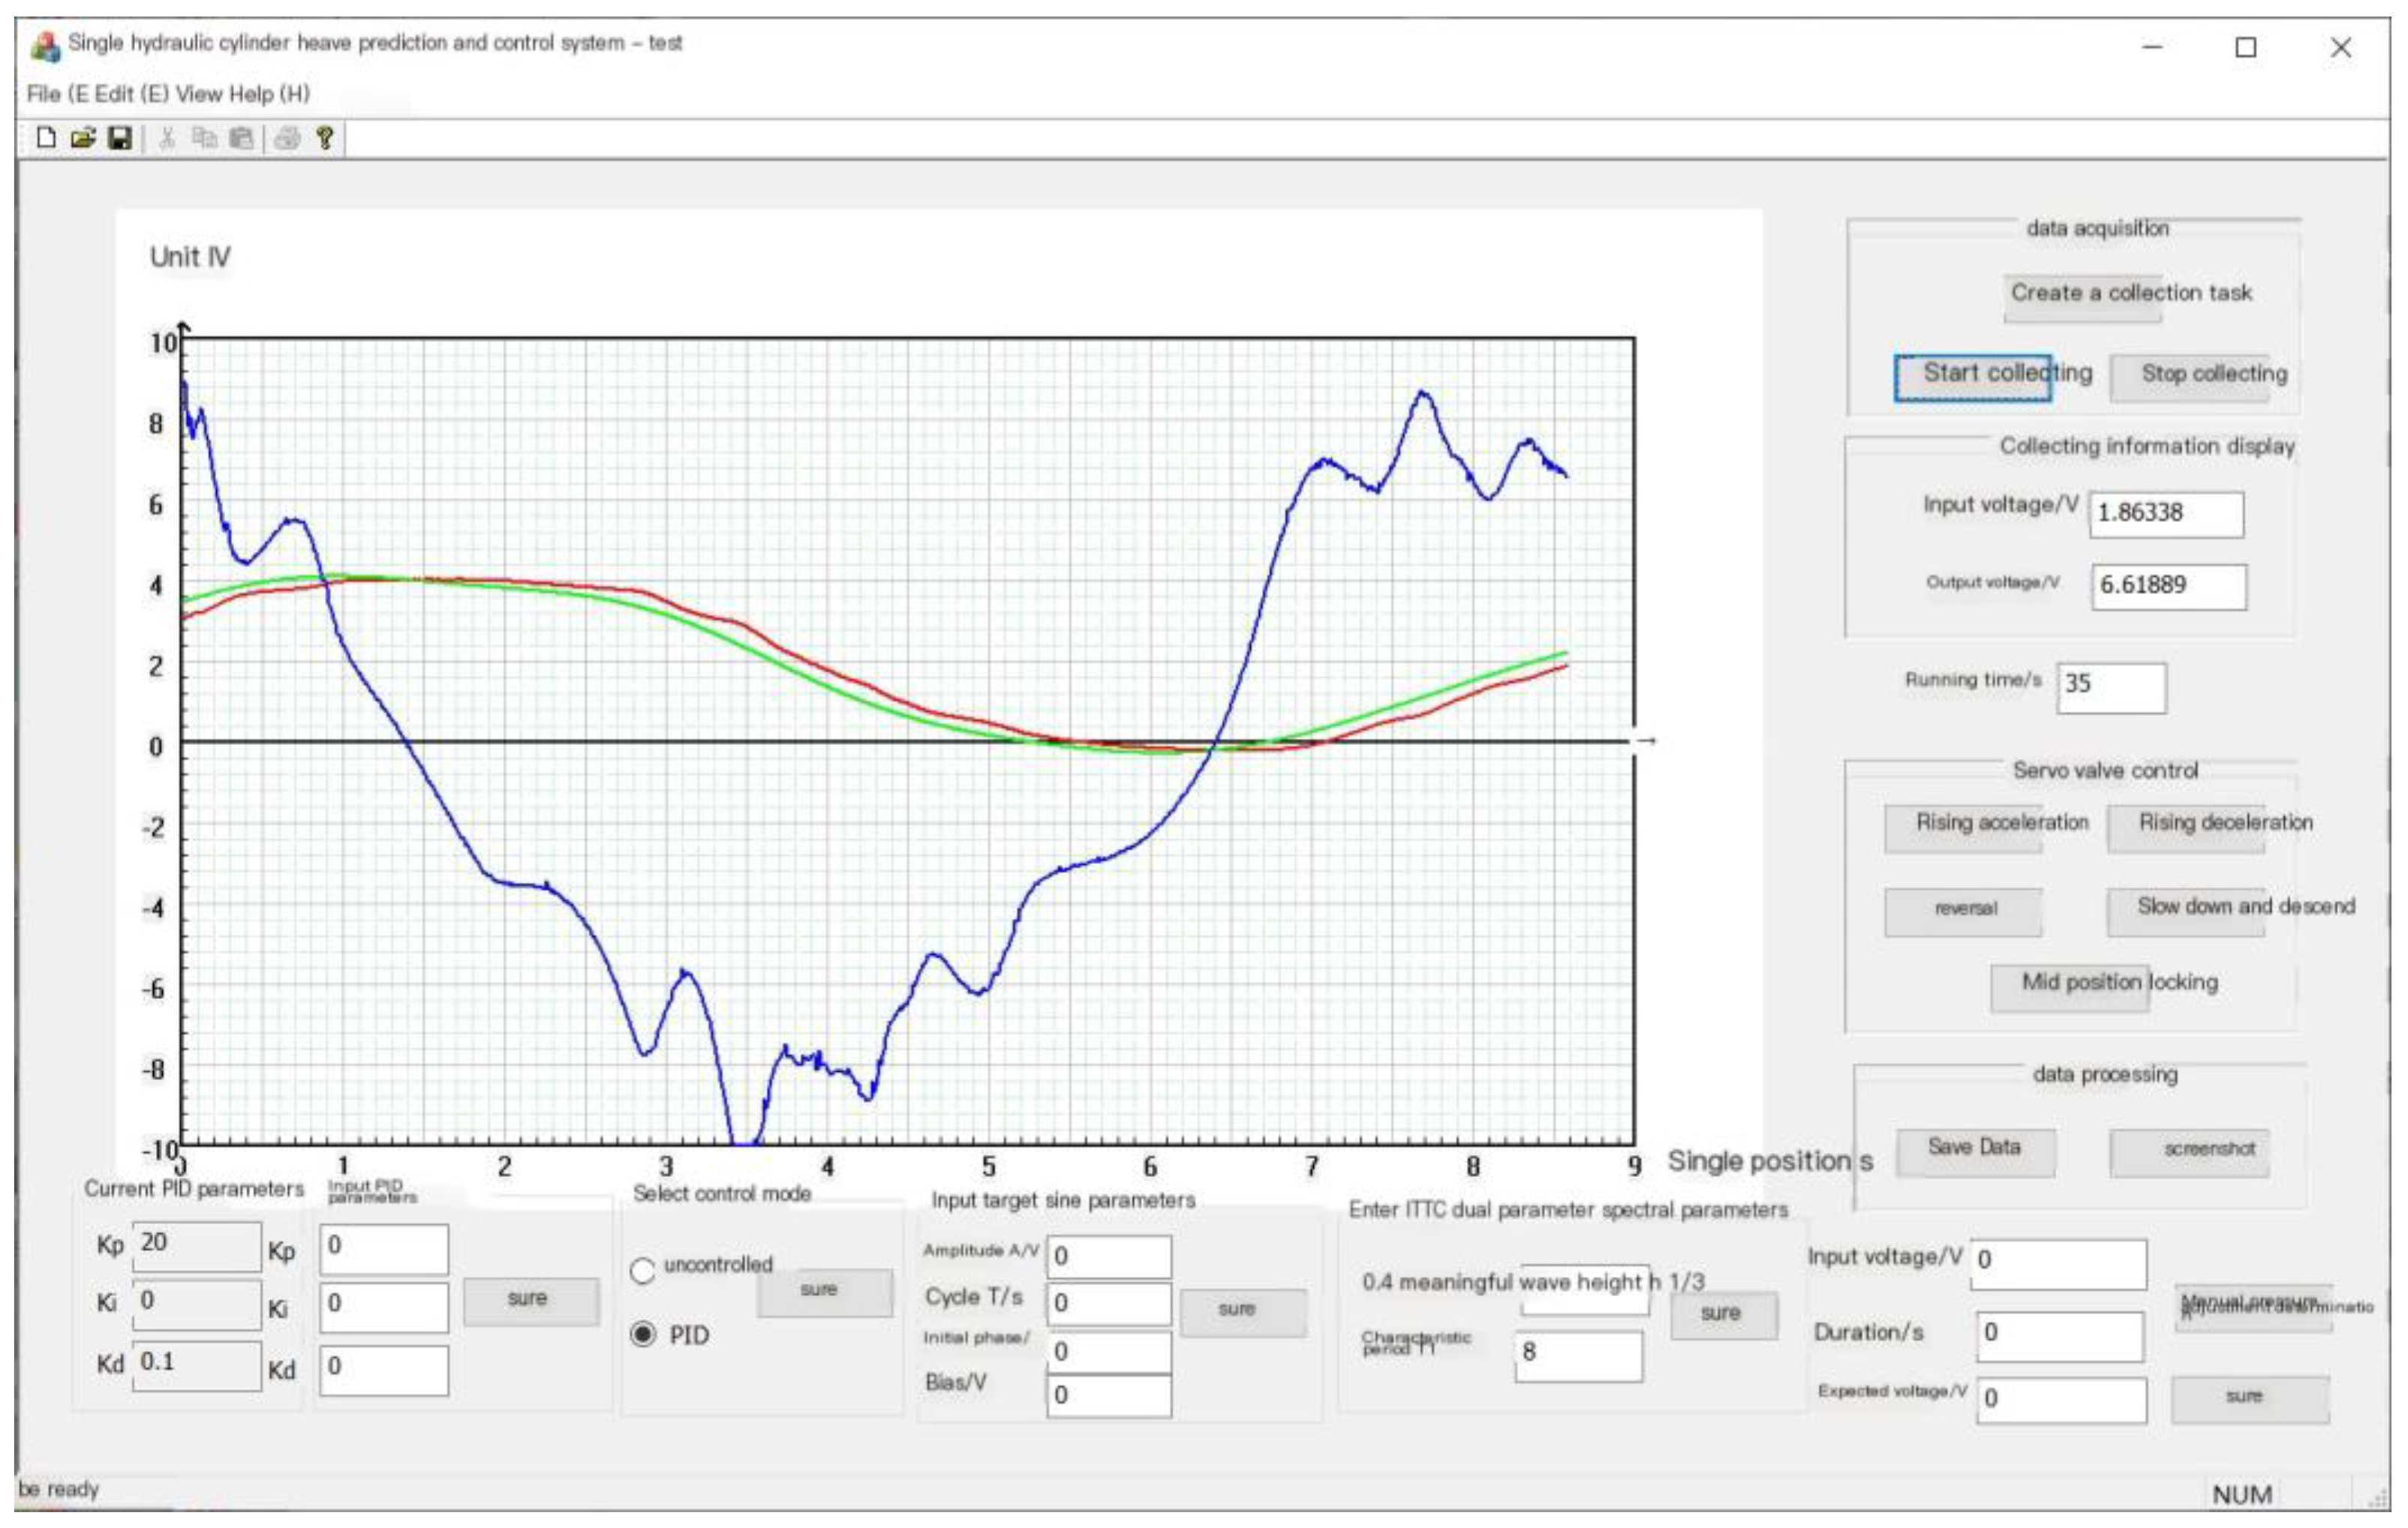Open the Help (H) menu
Viewport: 2408px width, 1528px height.
click(x=269, y=94)
